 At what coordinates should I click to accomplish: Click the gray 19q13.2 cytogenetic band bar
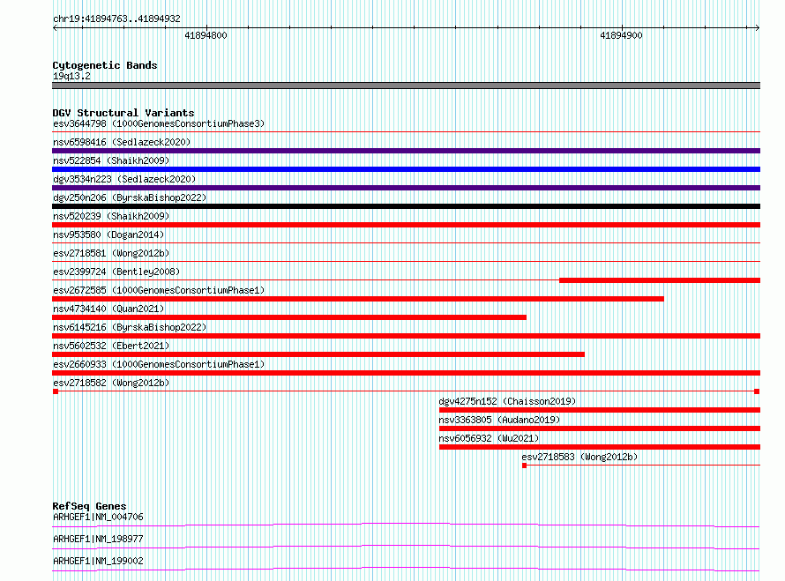[x=406, y=86]
